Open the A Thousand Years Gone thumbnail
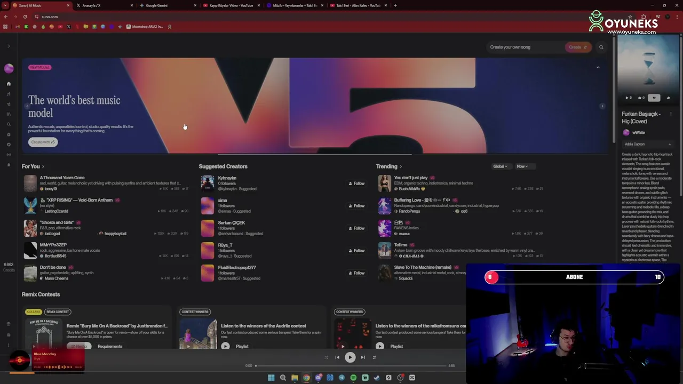 (x=30, y=183)
